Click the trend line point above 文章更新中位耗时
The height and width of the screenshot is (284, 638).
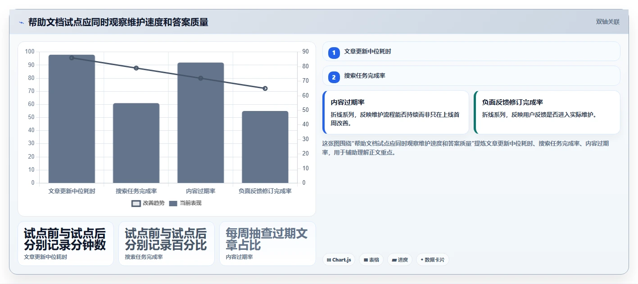tap(72, 58)
